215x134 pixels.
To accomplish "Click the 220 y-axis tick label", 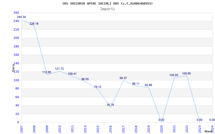I will pyautogui.click(x=16, y=29).
